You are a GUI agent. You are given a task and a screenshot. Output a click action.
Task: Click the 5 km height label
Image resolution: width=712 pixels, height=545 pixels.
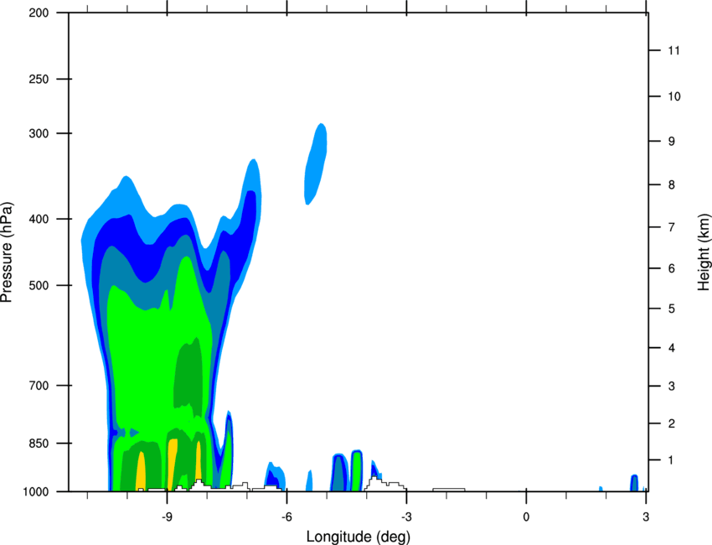[672, 309]
